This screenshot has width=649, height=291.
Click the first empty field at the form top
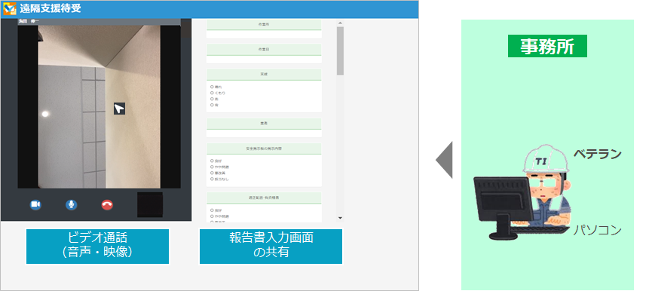[x=264, y=35]
